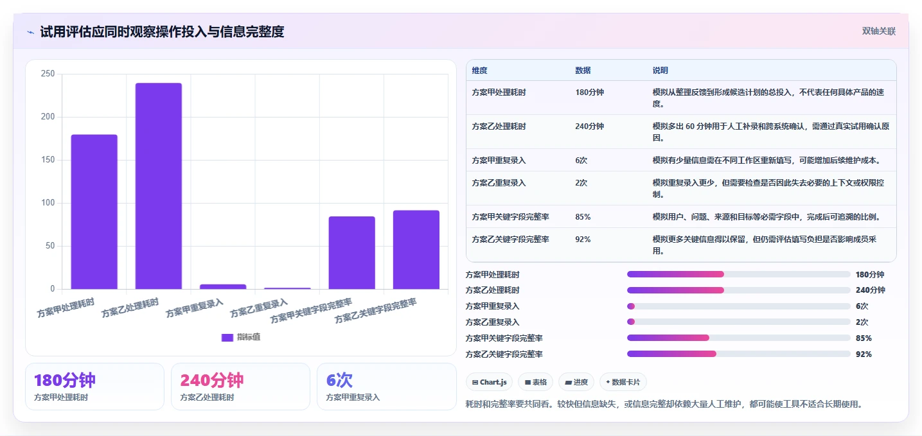Click the 维度 column header
The height and width of the screenshot is (436, 922).
[x=479, y=70]
